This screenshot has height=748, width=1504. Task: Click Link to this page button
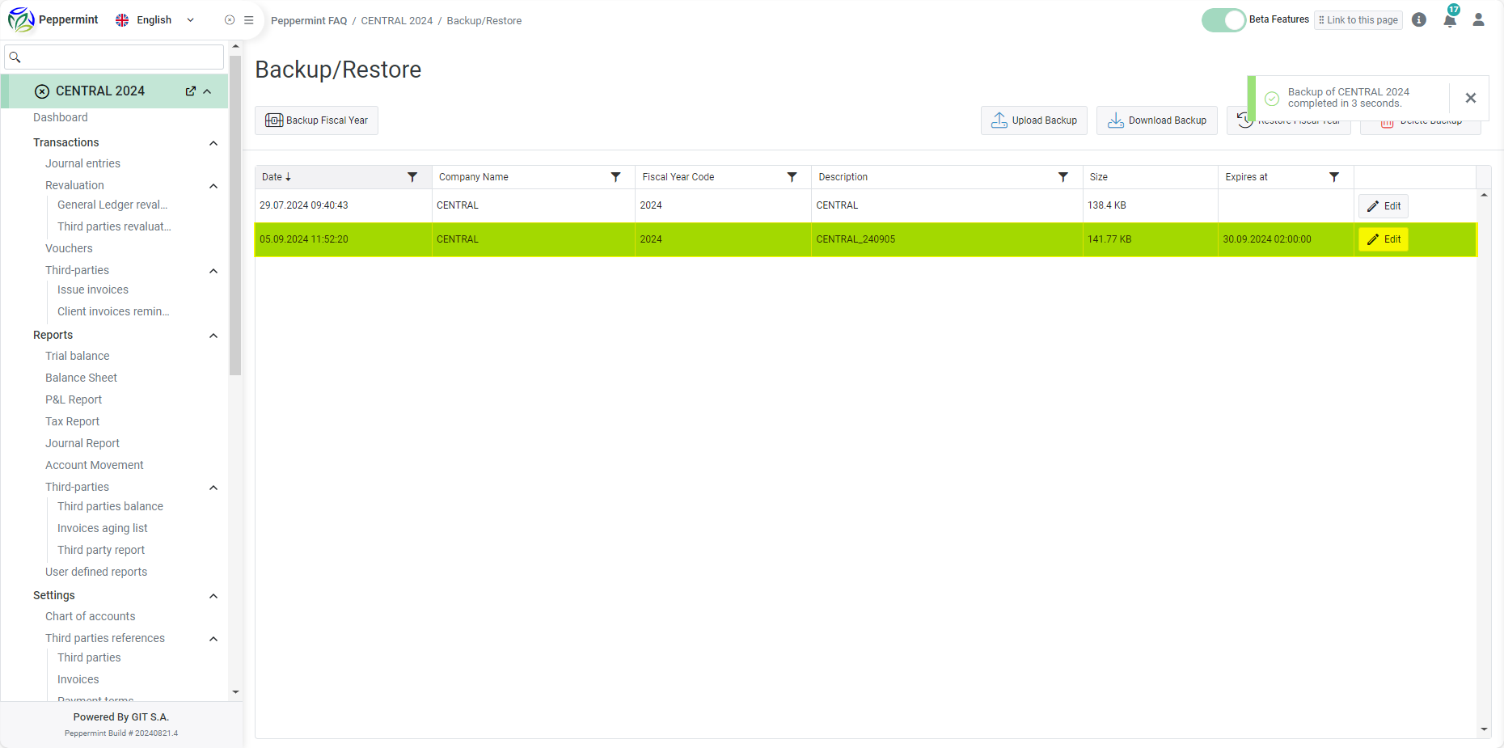(1358, 20)
